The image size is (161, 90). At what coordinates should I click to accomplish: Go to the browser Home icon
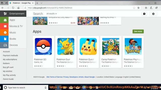tap(18, 8)
